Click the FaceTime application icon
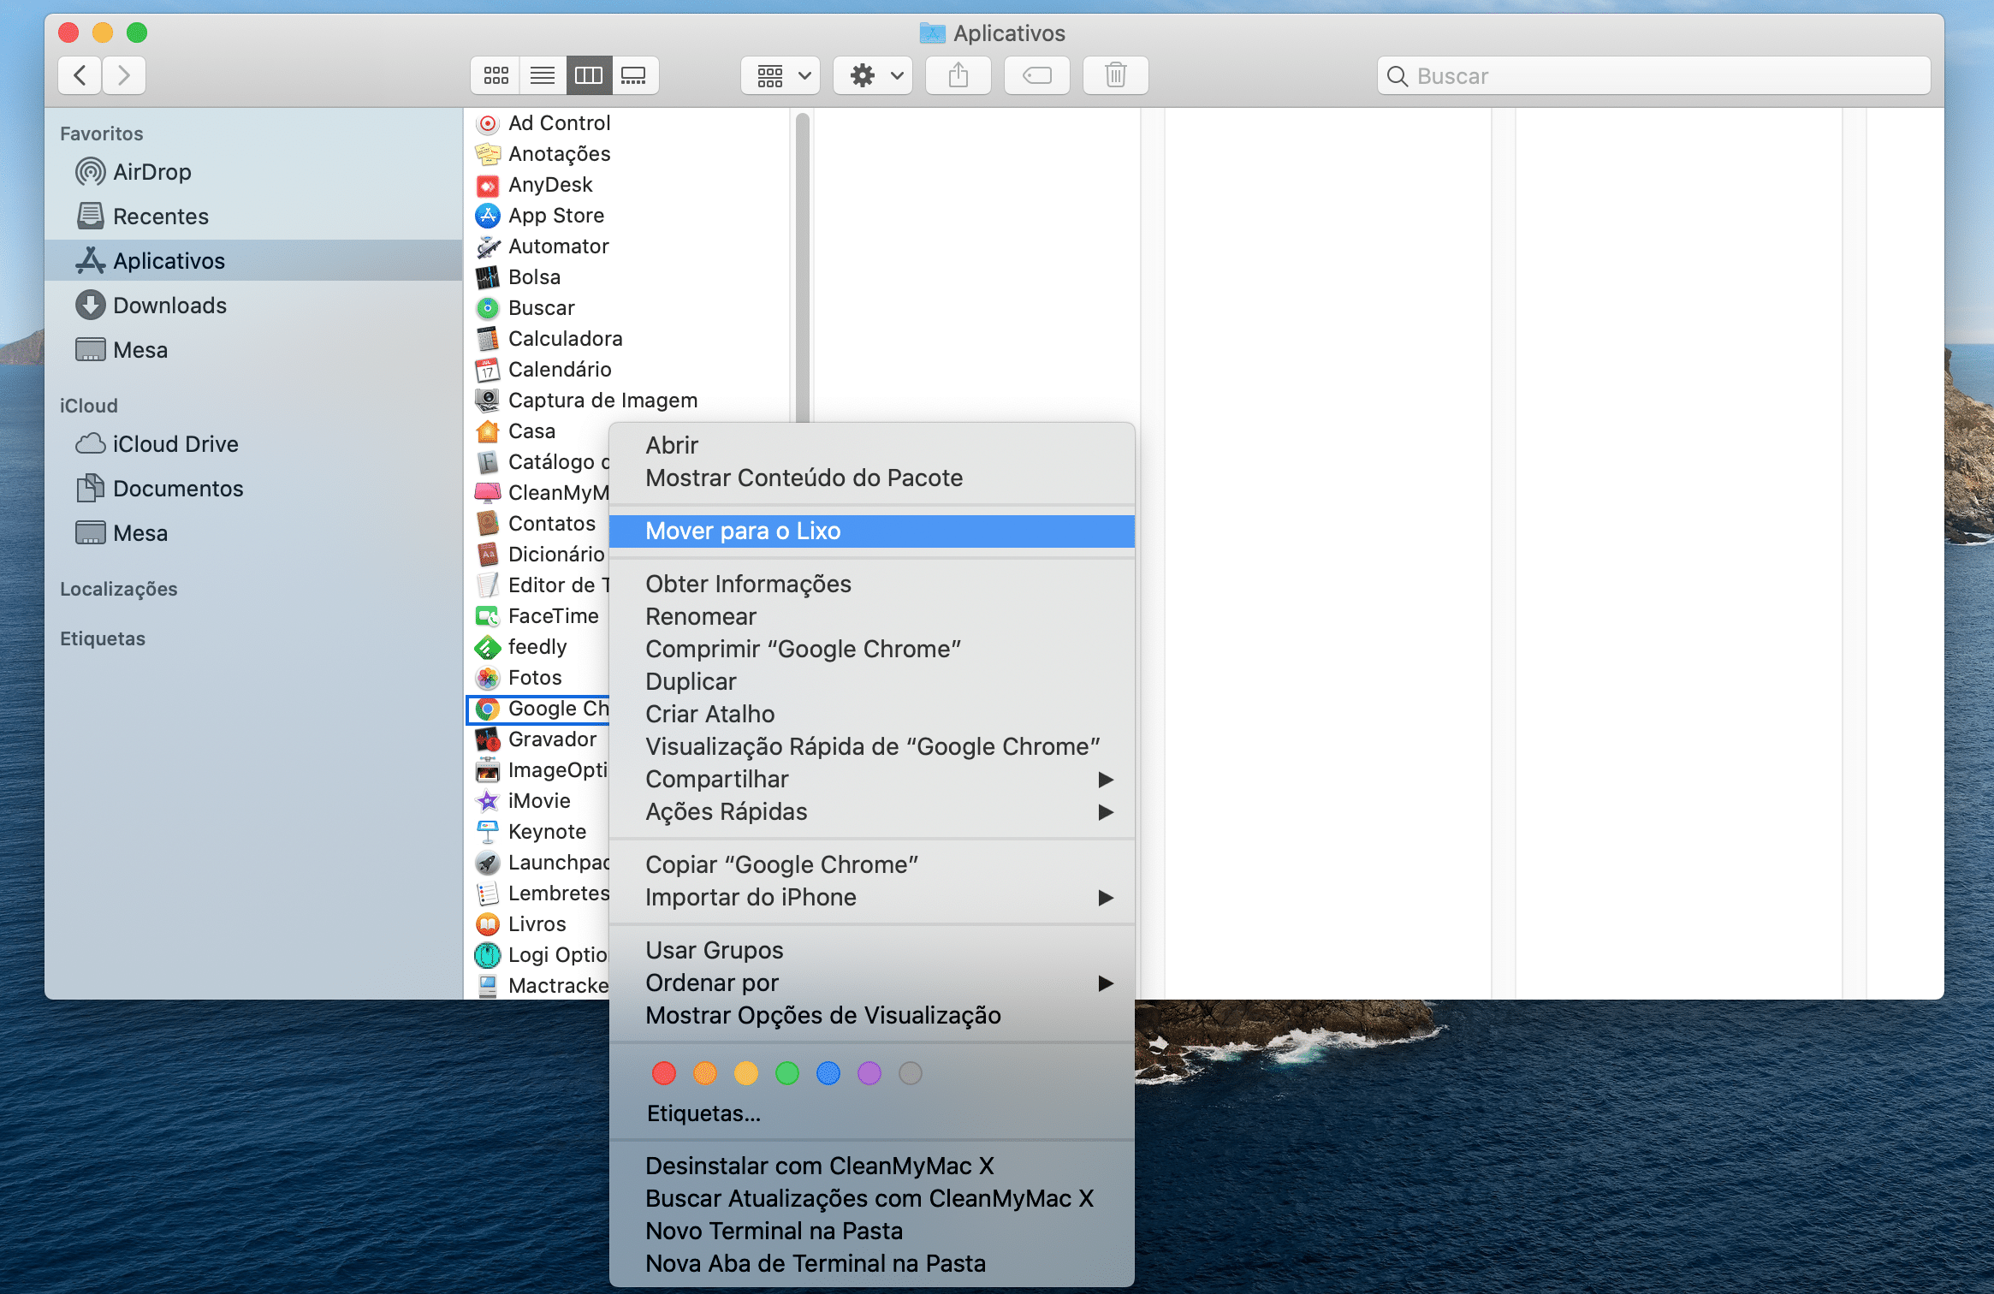 point(487,615)
